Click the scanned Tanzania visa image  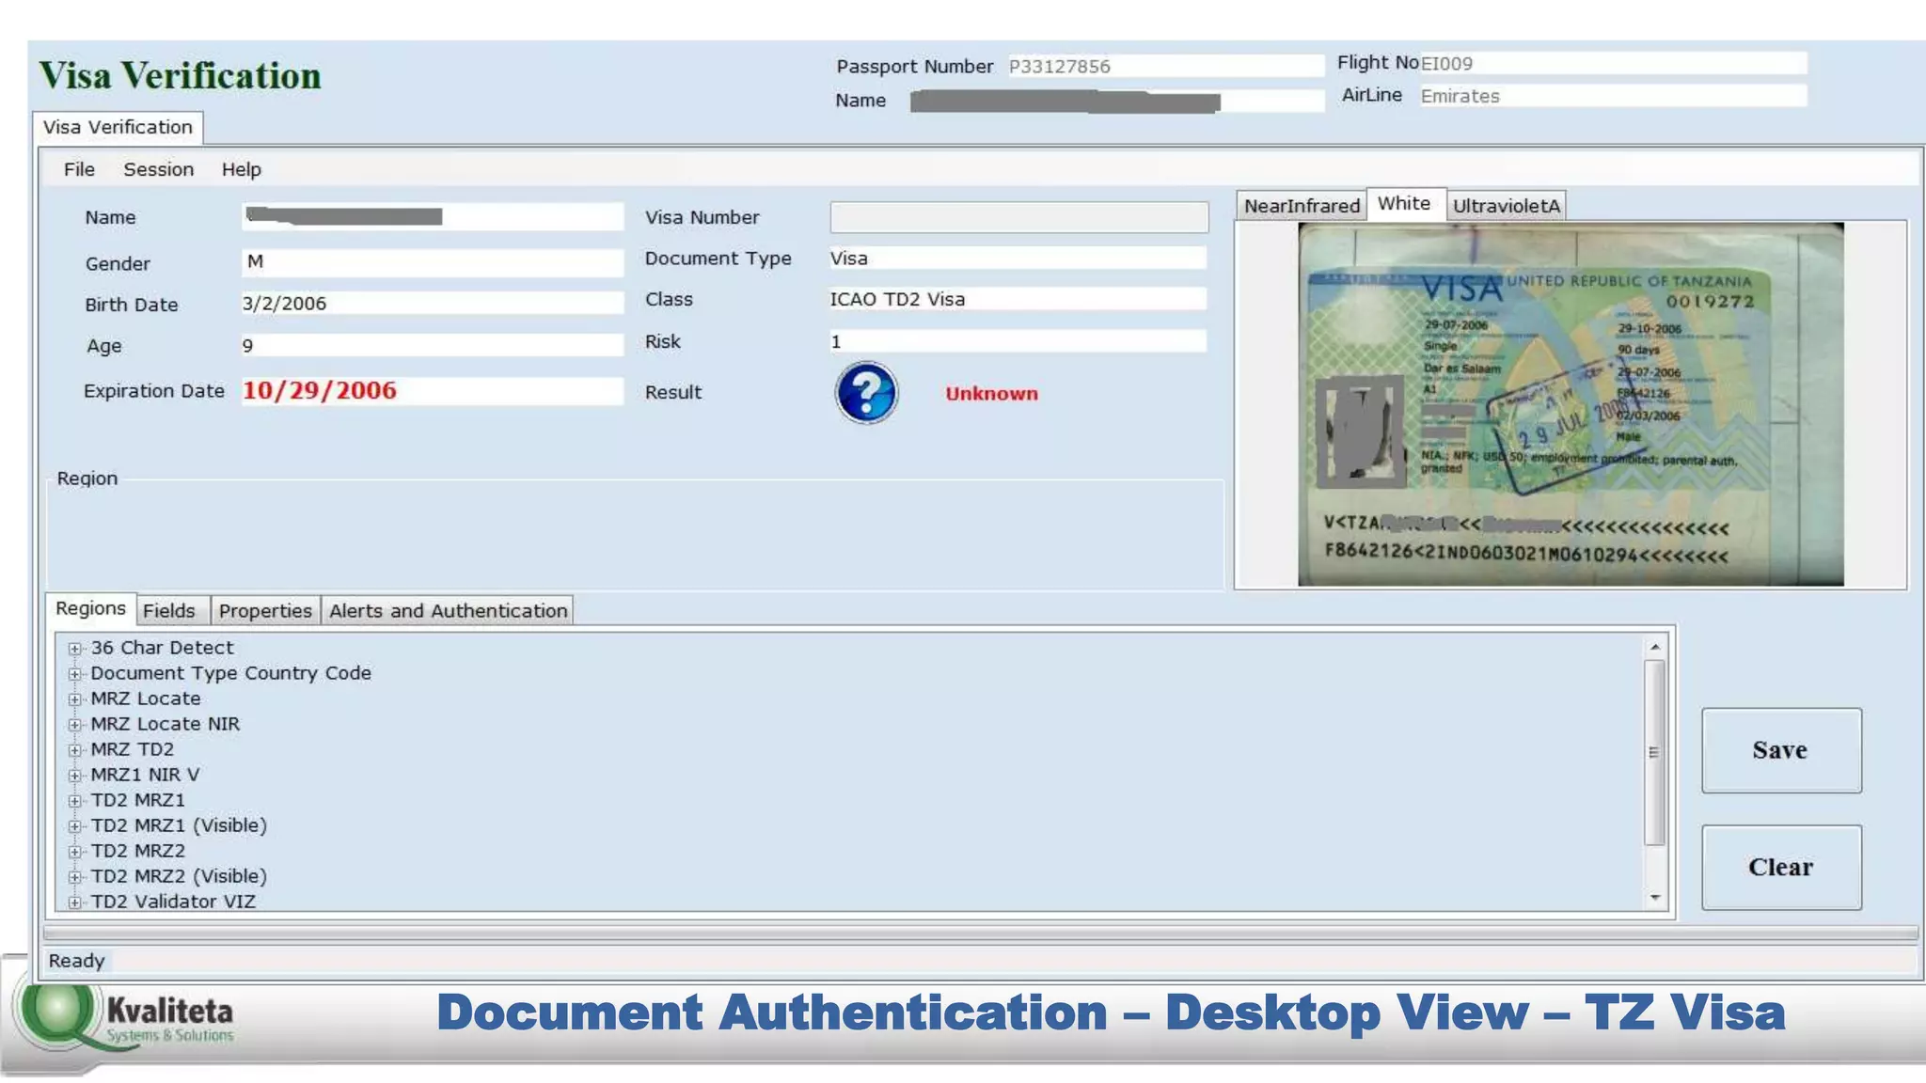point(1570,404)
